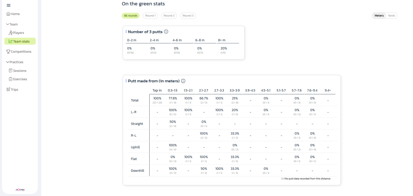The width and height of the screenshot is (413, 196).
Task: Filter stats by Round 1
Action: tap(150, 16)
